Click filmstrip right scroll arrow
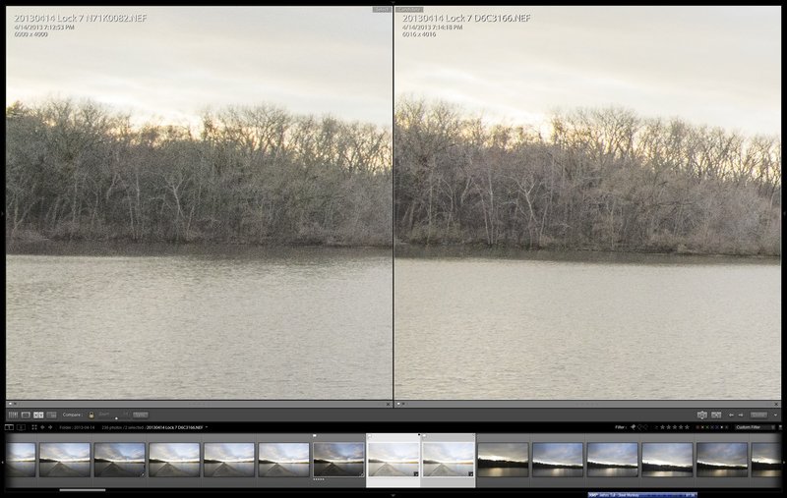 coord(784,461)
